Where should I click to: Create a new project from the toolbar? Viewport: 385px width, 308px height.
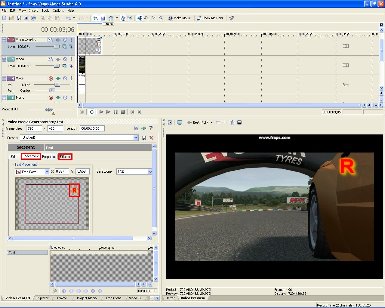5,18
